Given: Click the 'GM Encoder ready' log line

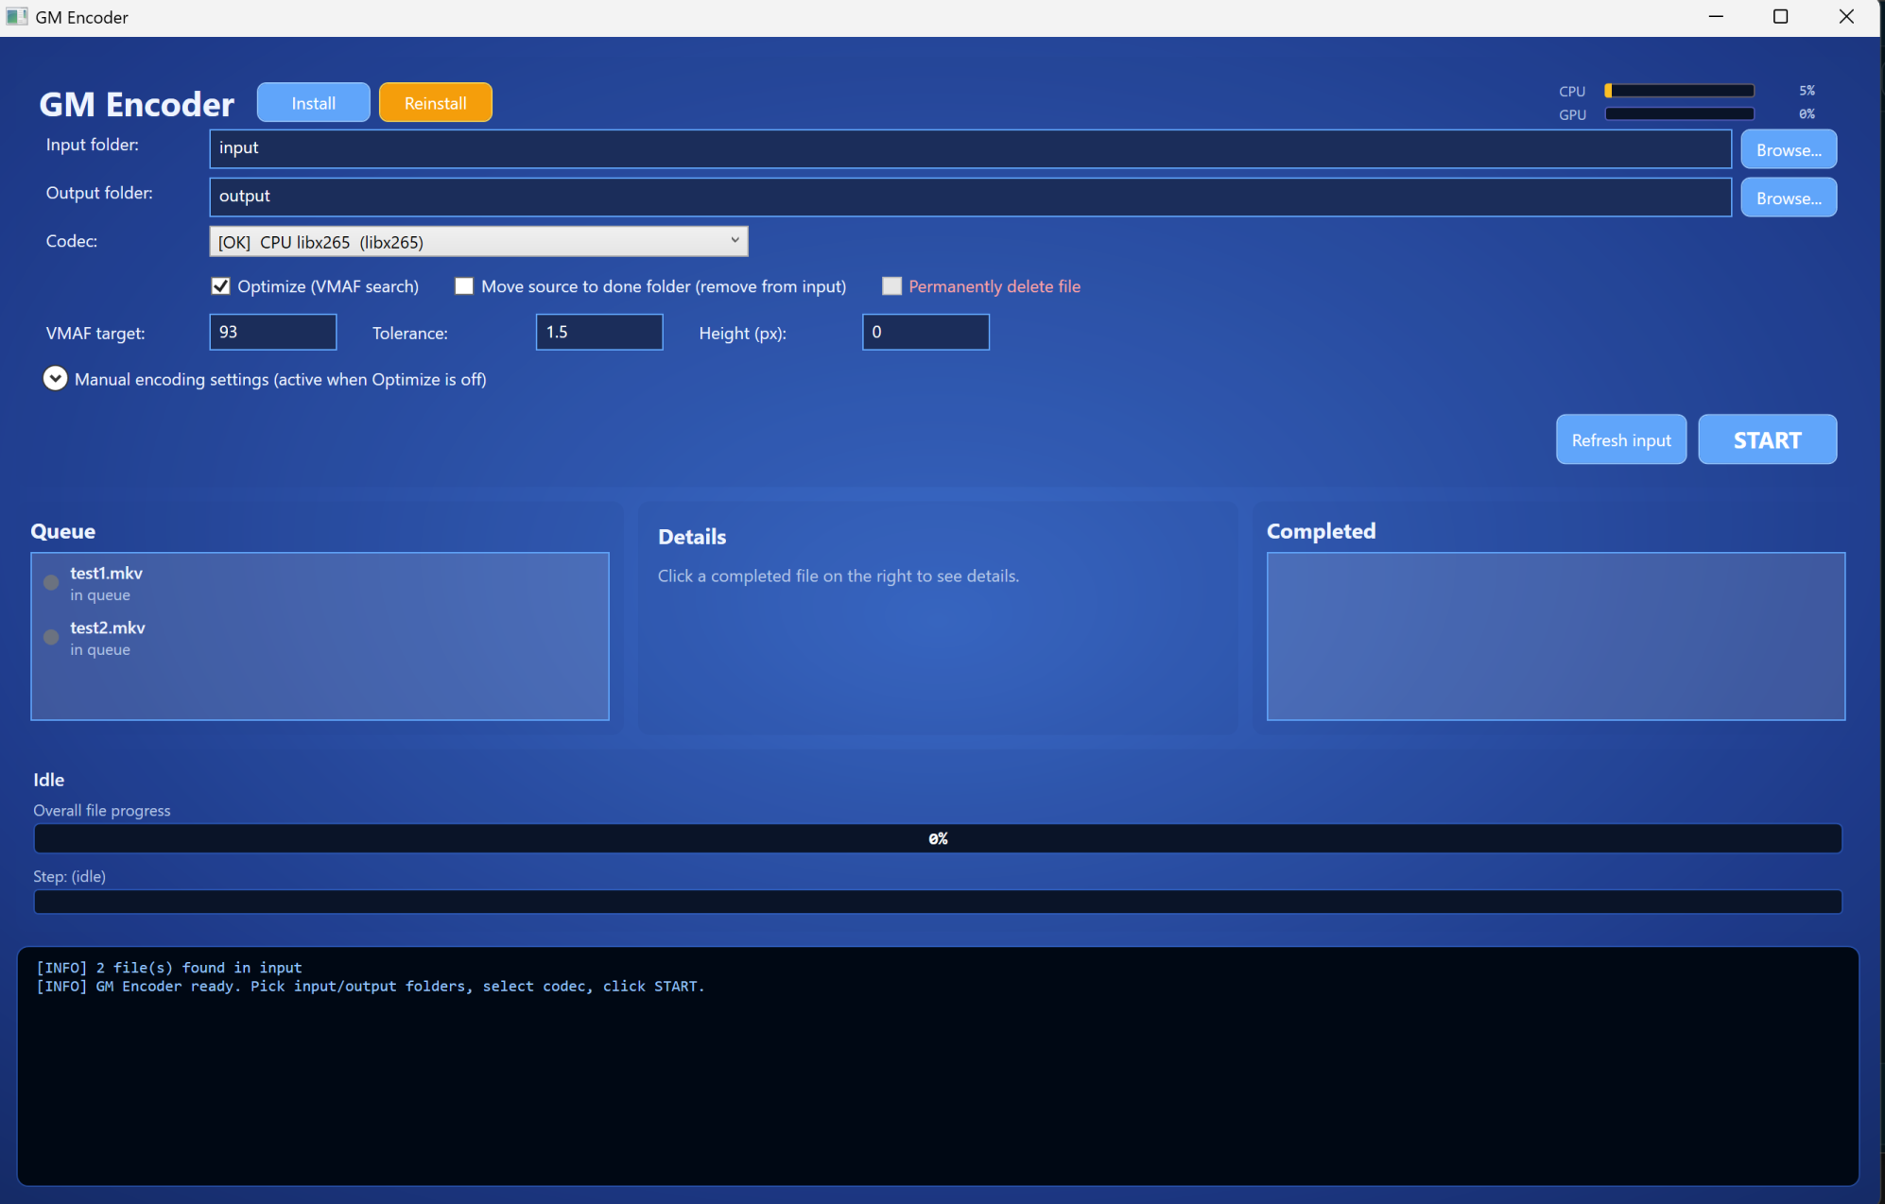Looking at the screenshot, I should [371, 987].
